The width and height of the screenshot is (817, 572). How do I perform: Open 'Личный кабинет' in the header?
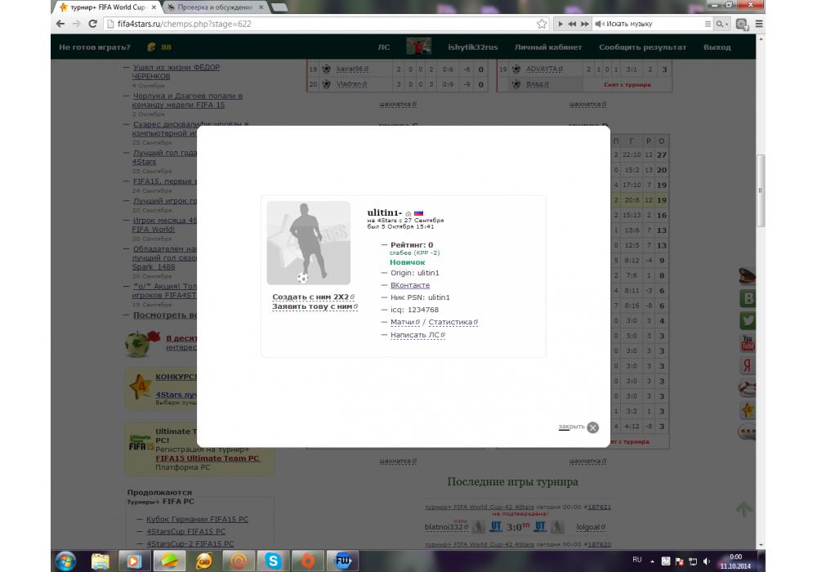click(x=548, y=47)
